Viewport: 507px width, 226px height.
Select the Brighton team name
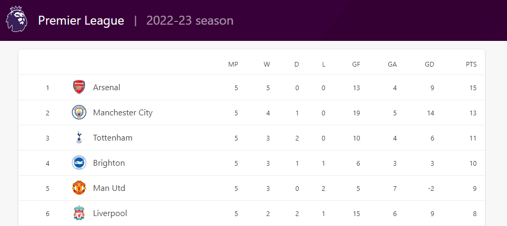(x=109, y=163)
